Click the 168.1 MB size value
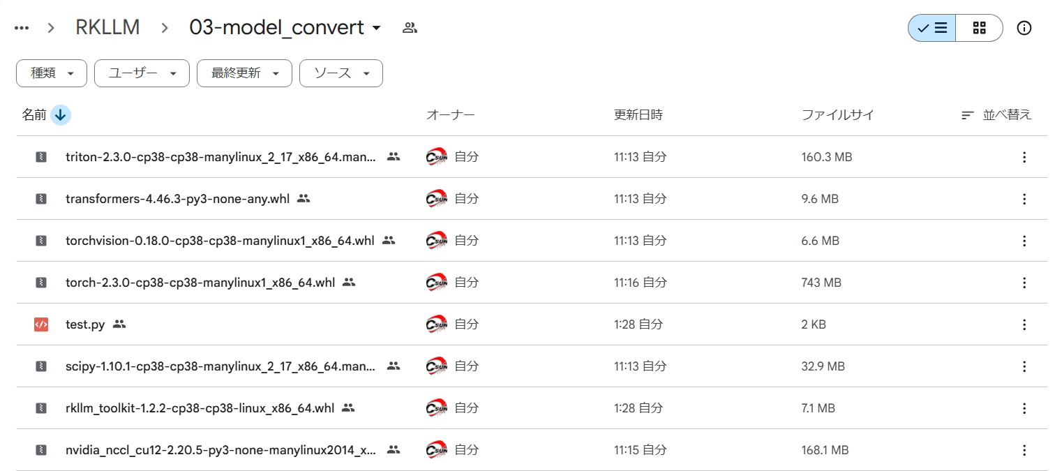Viewport: 1055px width, 471px height. pos(825,450)
